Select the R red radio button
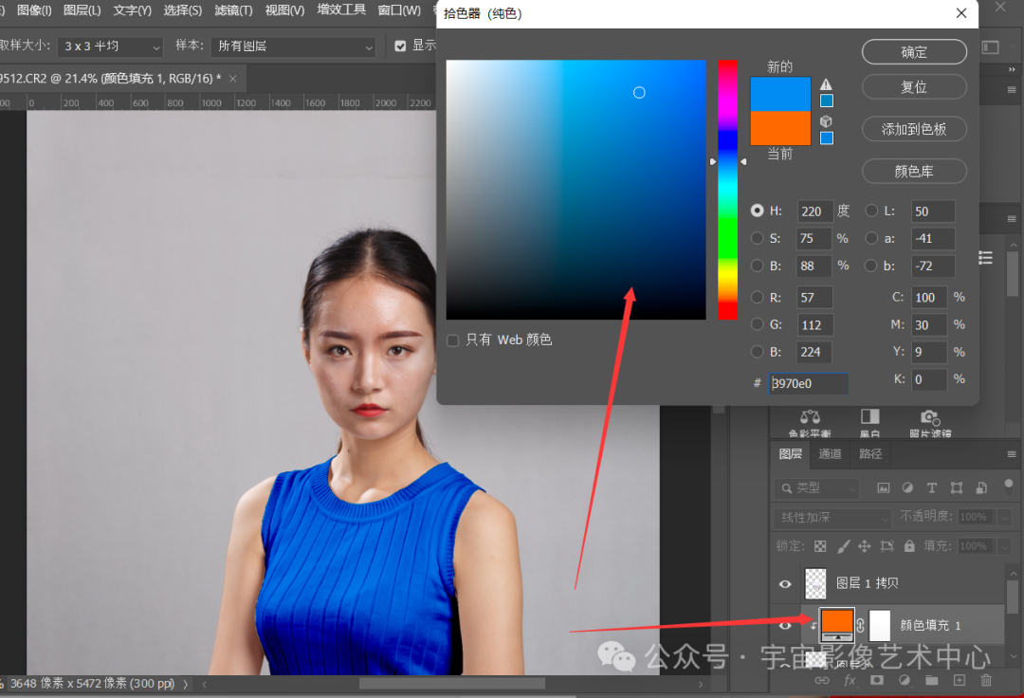The width and height of the screenshot is (1024, 698). [x=757, y=297]
